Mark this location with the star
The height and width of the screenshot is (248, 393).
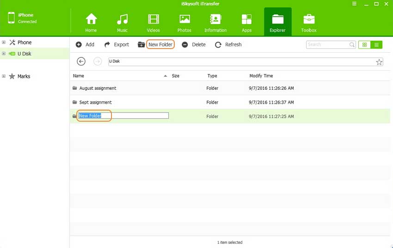(379, 62)
